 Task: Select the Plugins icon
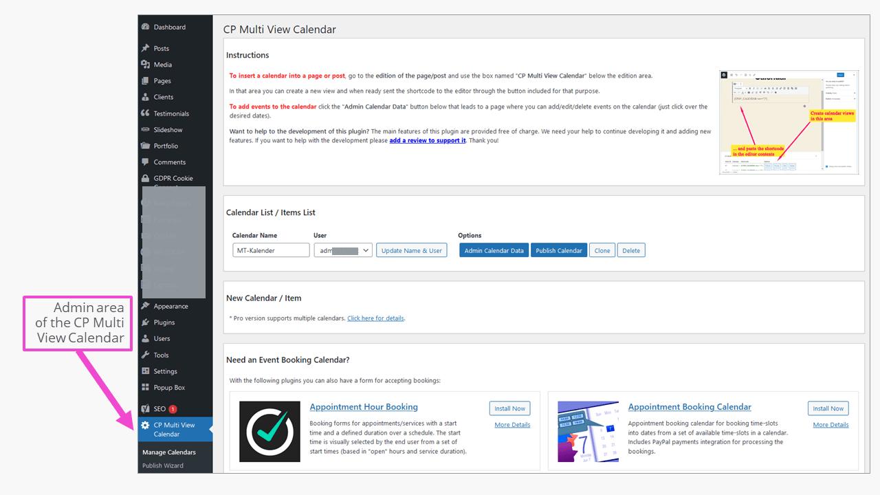146,322
